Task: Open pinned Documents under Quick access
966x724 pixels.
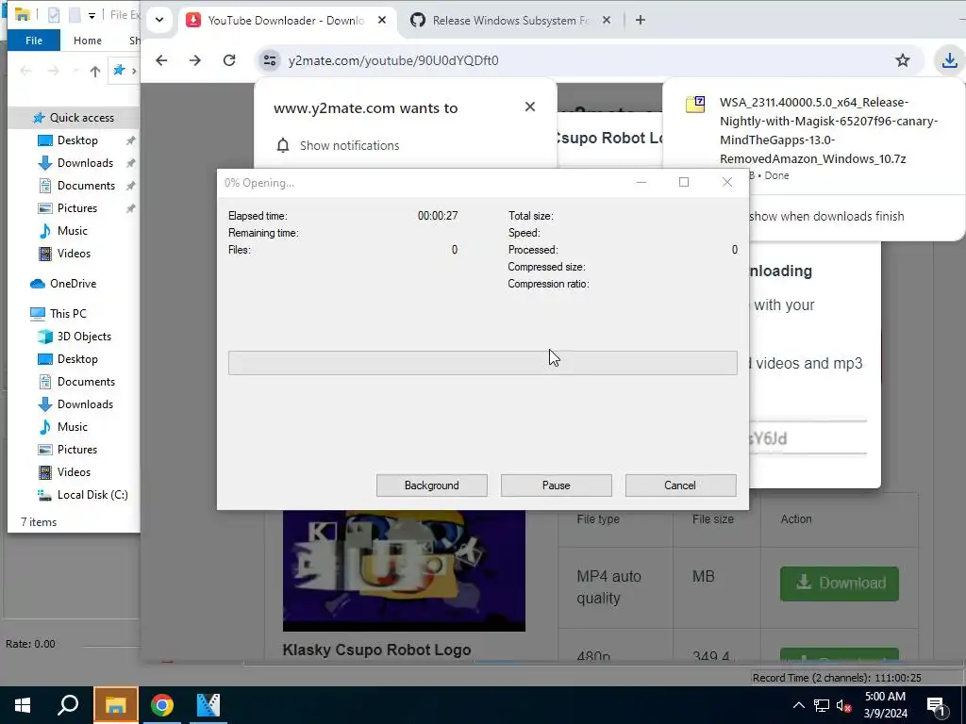Action: [86, 186]
